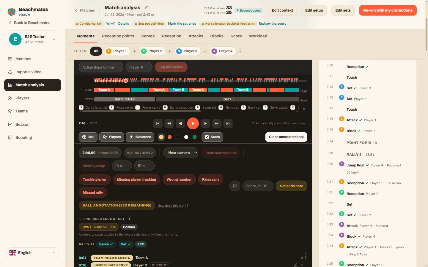Toggle the Ball overlay
The image size is (428, 267).
(88, 137)
